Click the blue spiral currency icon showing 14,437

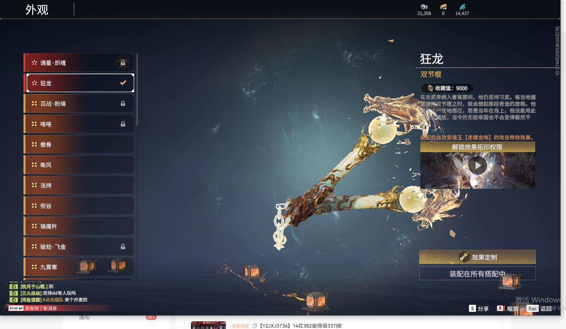[x=463, y=6]
